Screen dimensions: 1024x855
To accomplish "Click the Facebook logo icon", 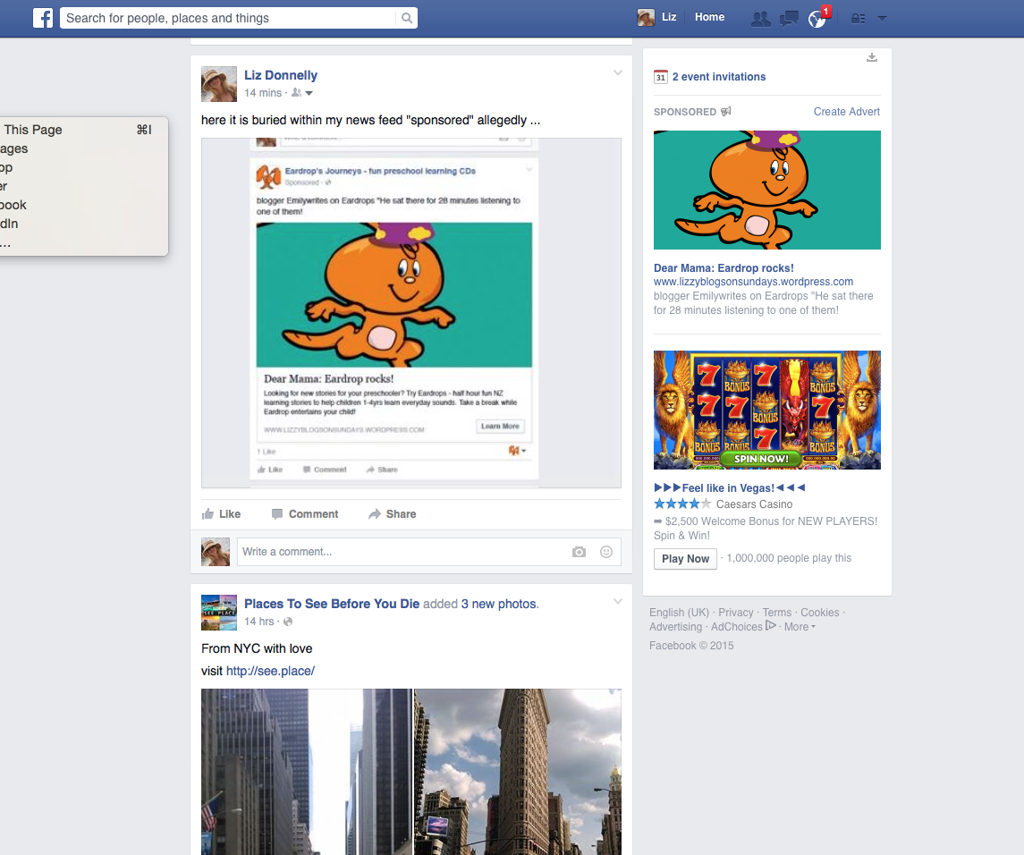I will [x=43, y=18].
